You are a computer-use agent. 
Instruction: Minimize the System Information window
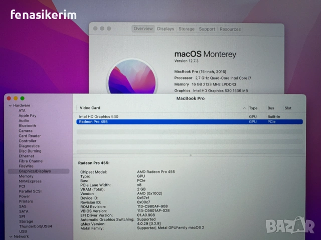tap(16, 98)
